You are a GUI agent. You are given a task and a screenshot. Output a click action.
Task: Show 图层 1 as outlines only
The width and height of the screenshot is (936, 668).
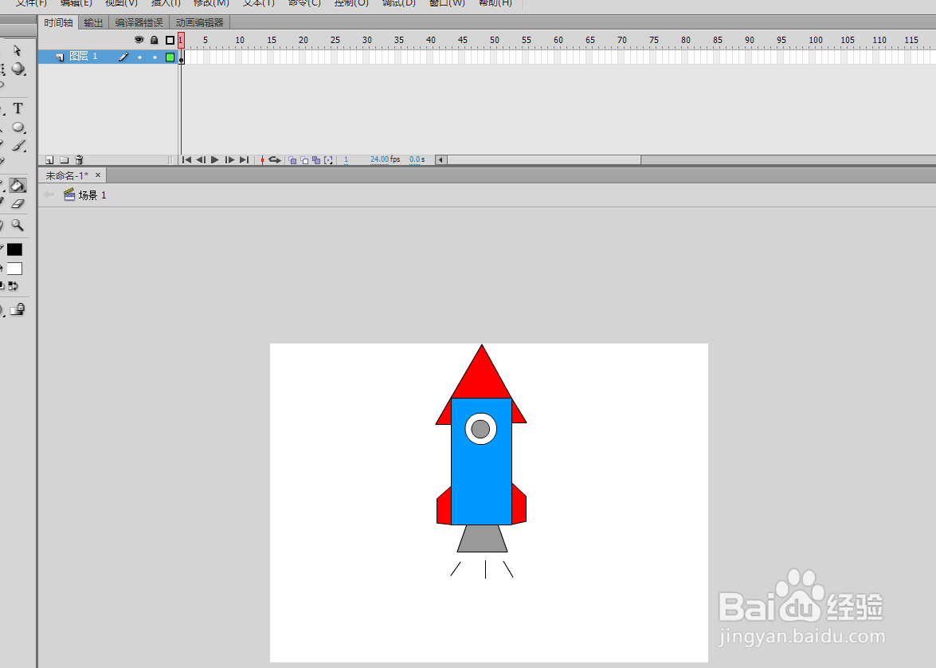pyautogui.click(x=170, y=57)
